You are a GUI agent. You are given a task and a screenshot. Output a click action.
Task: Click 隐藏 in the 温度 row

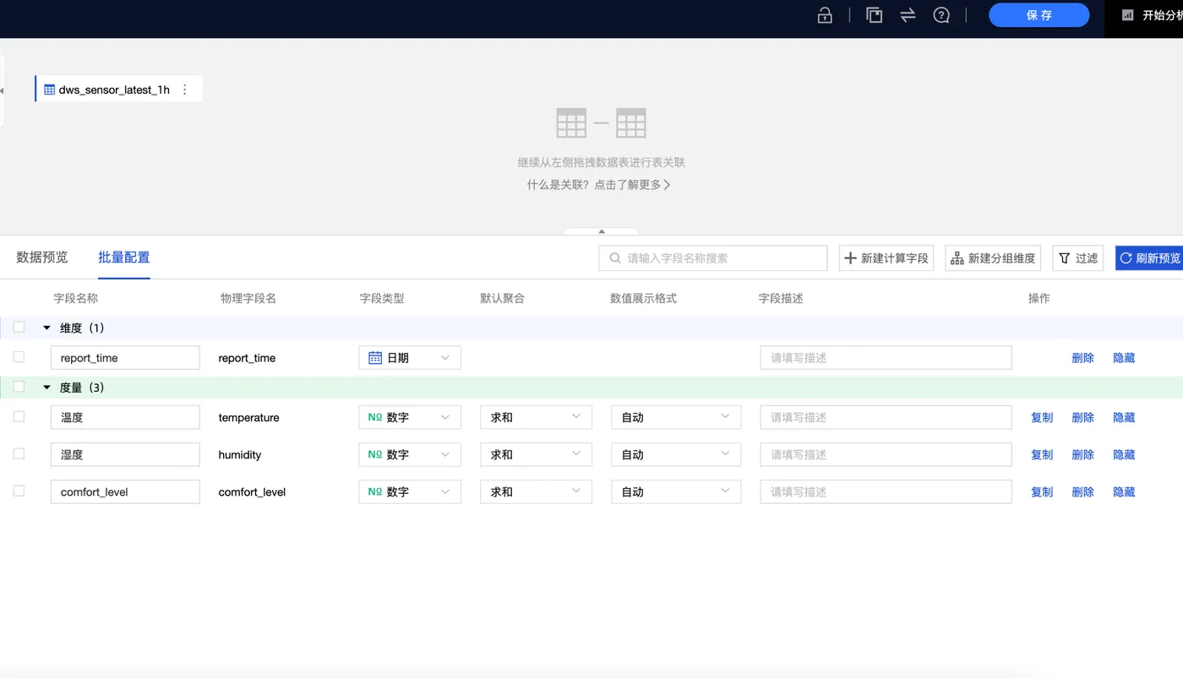(x=1124, y=417)
